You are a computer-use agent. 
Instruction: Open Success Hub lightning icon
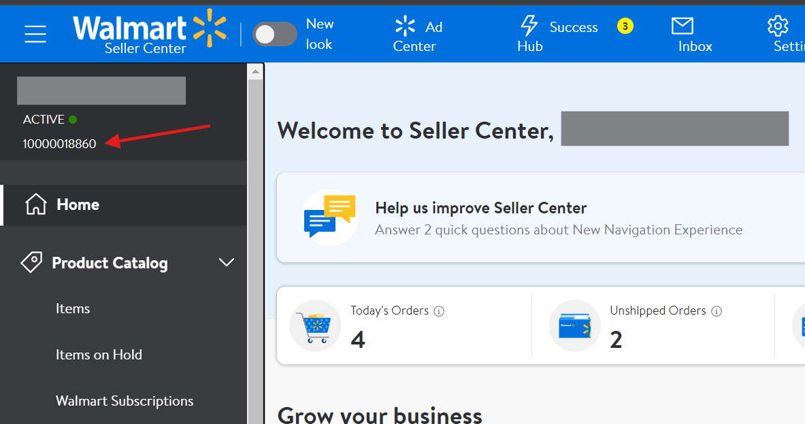pos(529,26)
